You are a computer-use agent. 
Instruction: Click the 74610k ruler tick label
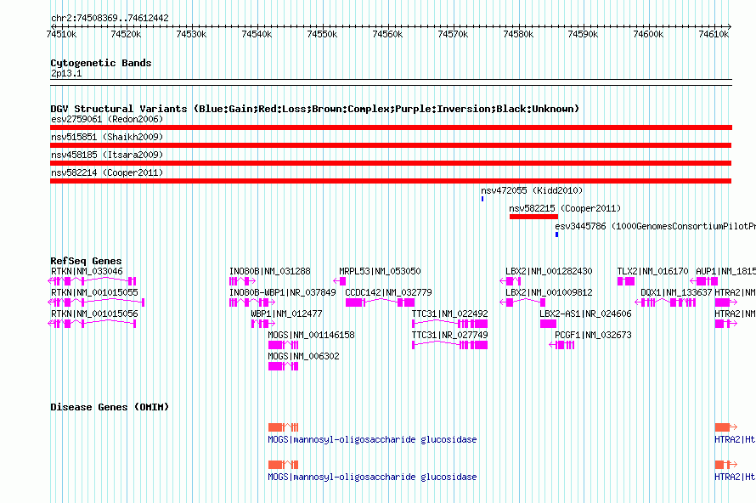[714, 34]
